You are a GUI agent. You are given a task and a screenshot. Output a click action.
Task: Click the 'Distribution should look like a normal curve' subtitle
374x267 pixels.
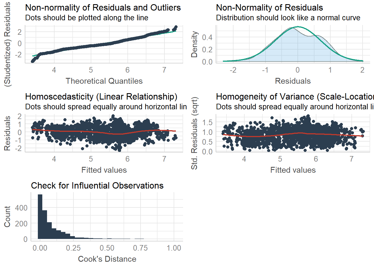tap(288, 18)
